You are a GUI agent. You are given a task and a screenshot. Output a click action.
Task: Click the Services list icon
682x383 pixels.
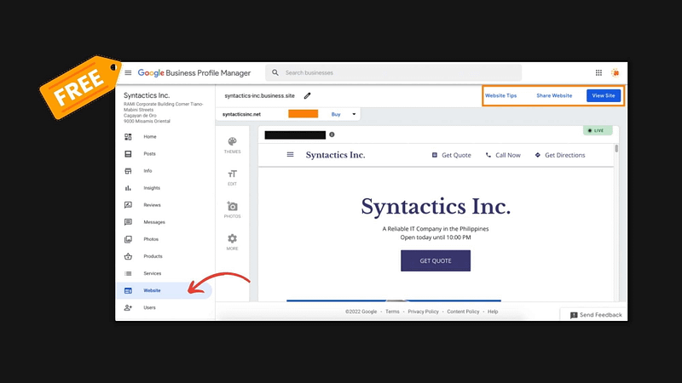tap(128, 273)
